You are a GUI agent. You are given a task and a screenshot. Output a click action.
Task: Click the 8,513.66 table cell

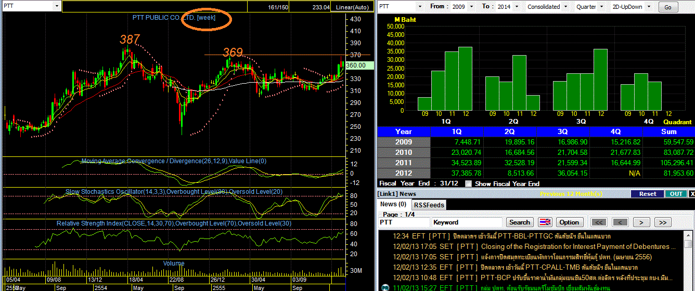[510, 173]
